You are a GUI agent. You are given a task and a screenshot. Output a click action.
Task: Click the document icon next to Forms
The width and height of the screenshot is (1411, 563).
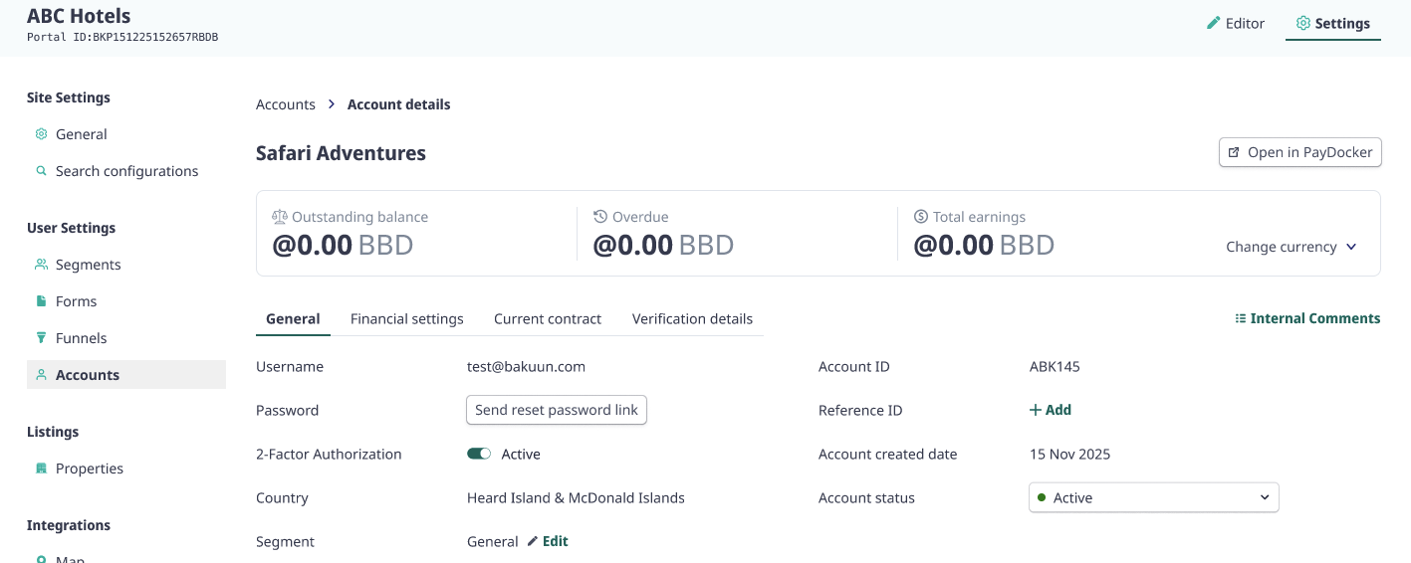click(41, 301)
